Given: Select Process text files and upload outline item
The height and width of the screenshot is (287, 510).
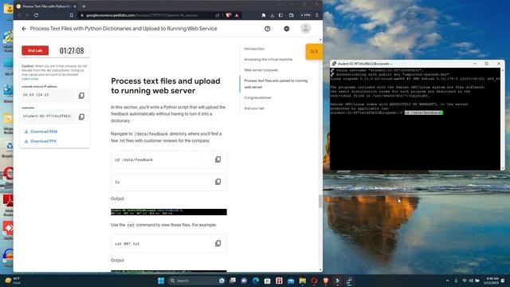Looking at the screenshot, I should tap(276, 84).
